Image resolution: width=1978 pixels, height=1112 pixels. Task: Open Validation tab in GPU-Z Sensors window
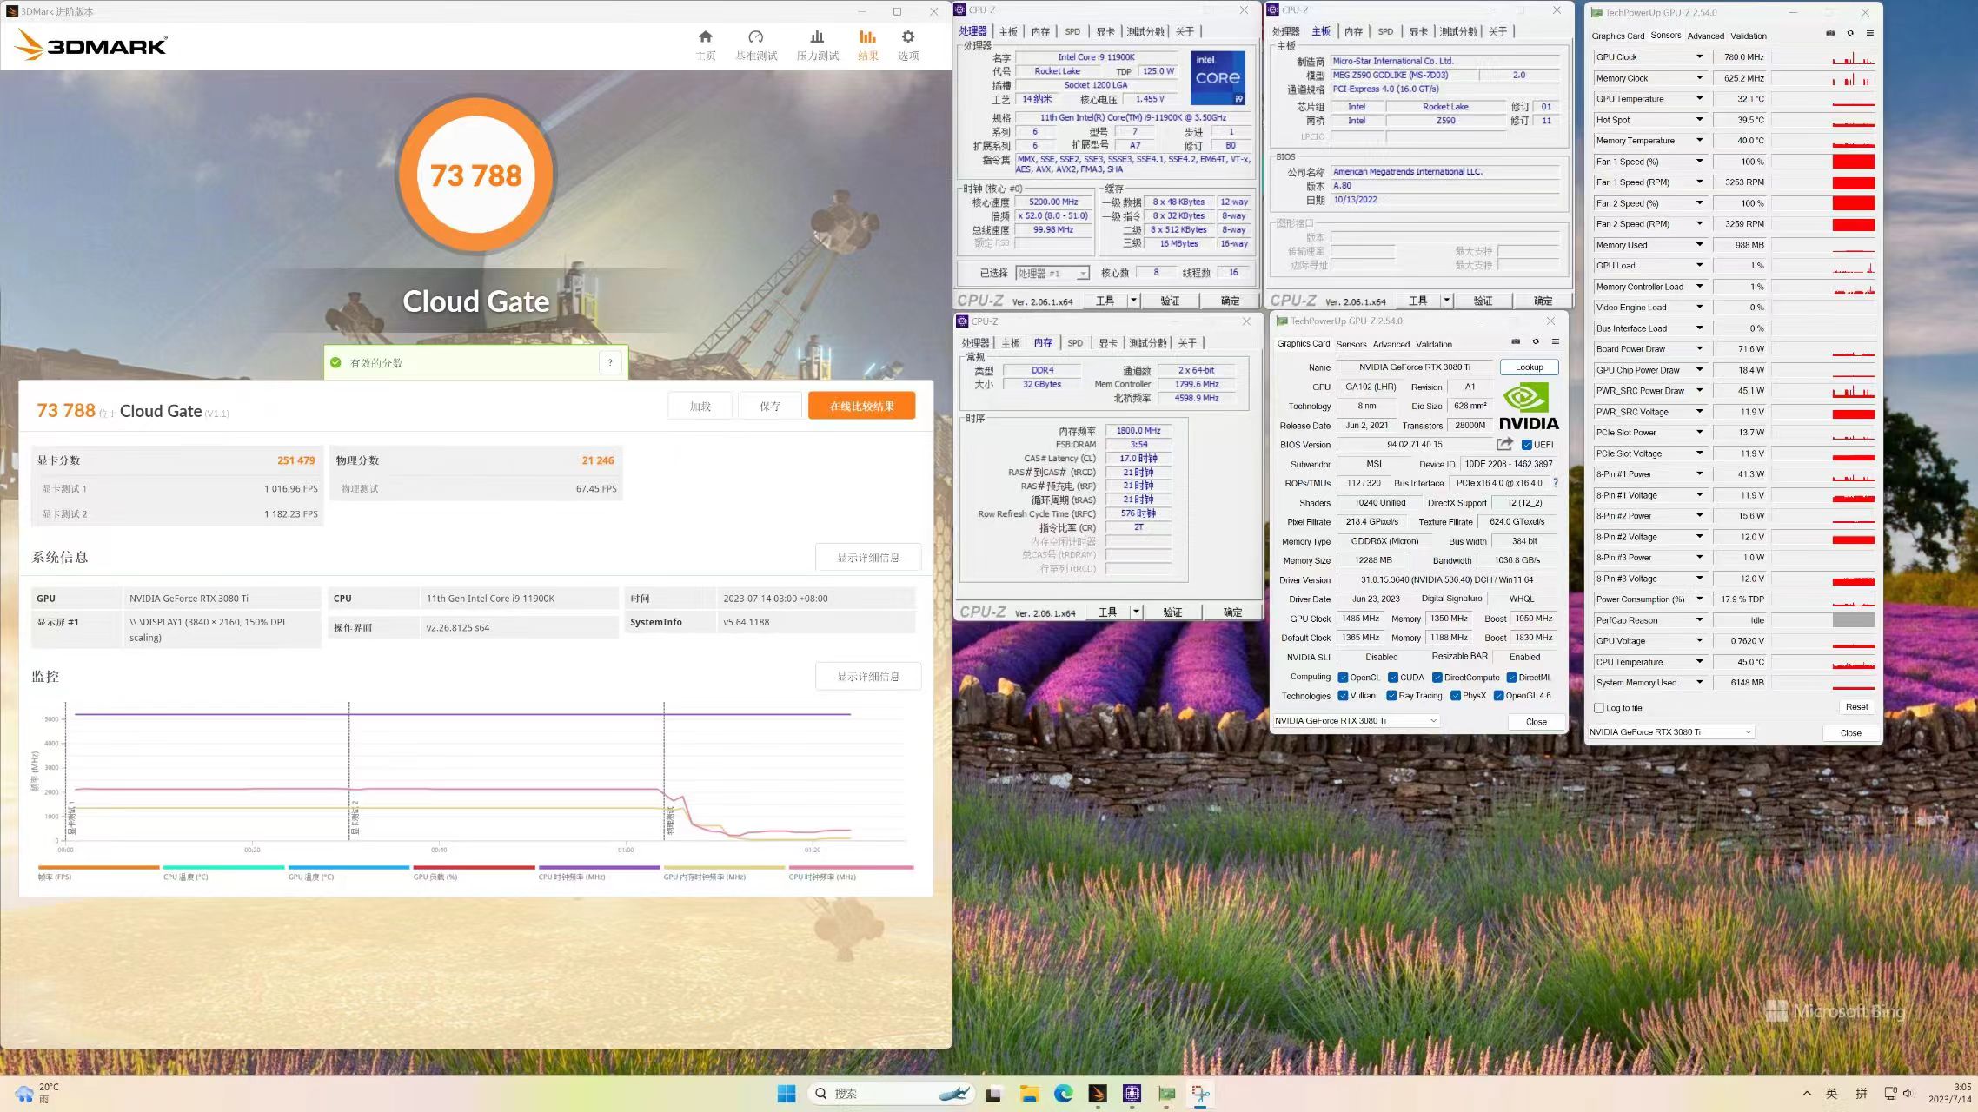click(1749, 36)
